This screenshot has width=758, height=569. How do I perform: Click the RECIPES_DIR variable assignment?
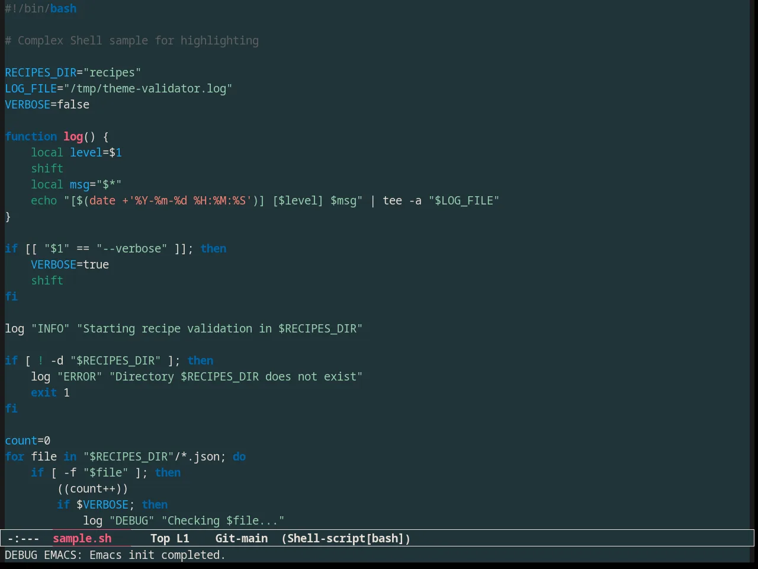73,72
